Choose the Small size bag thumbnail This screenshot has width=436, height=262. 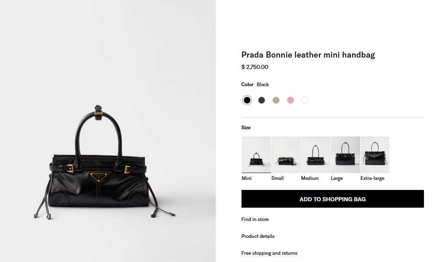(286, 155)
